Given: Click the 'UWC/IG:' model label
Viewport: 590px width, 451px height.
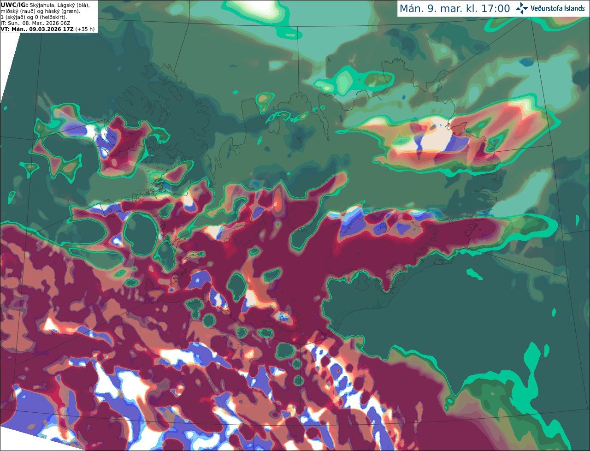Looking at the screenshot, I should pos(14,5).
